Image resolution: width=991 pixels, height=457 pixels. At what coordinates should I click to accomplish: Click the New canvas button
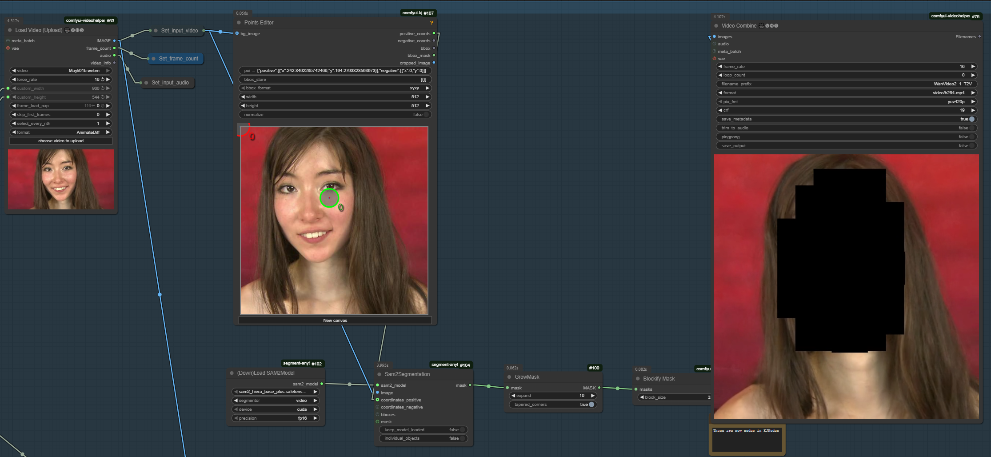tap(335, 320)
